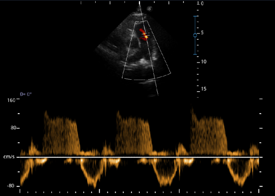Click the cm/s baseline unit label

tap(9, 157)
